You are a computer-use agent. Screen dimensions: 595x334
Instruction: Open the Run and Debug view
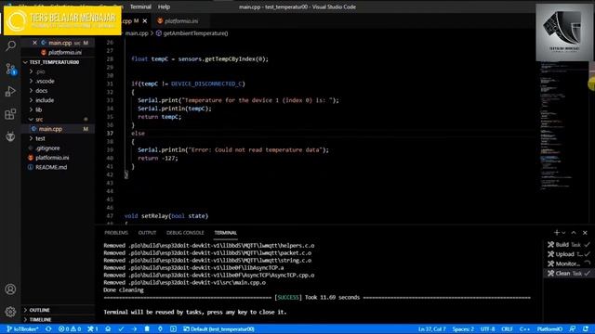(10, 91)
